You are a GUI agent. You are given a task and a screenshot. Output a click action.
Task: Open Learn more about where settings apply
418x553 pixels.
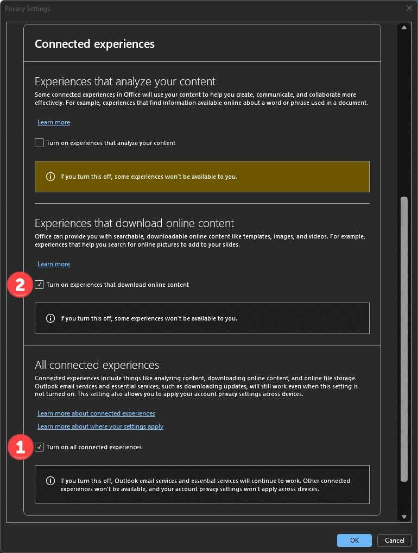point(100,426)
